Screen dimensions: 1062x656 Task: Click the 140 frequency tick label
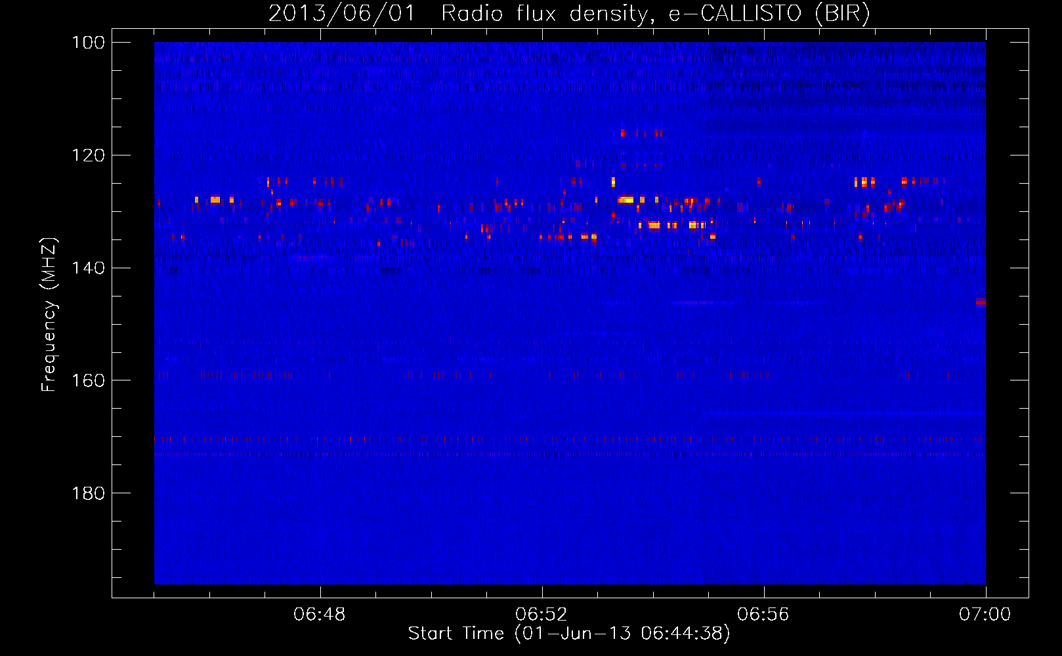pos(88,268)
